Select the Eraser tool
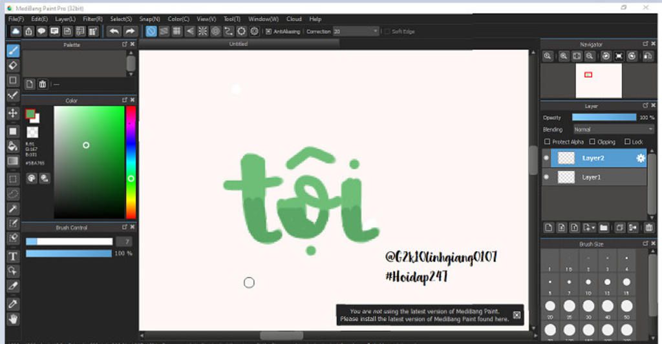 13,65
